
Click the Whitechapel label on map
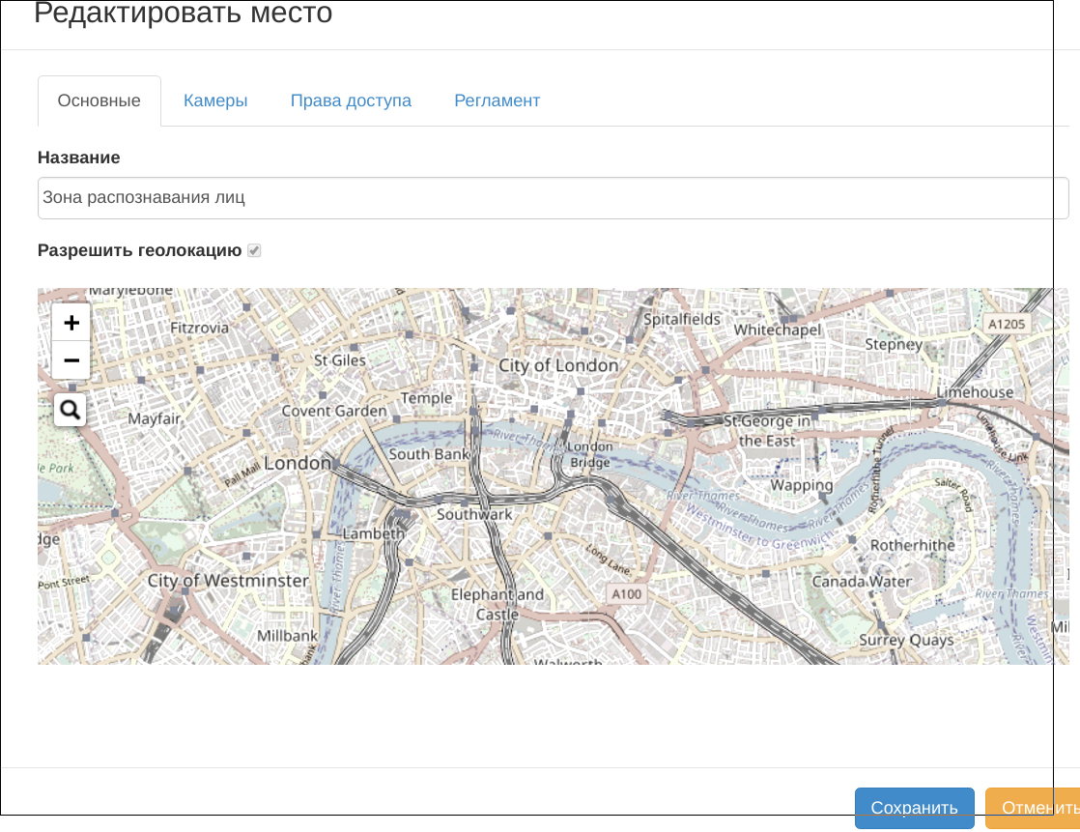point(777,330)
